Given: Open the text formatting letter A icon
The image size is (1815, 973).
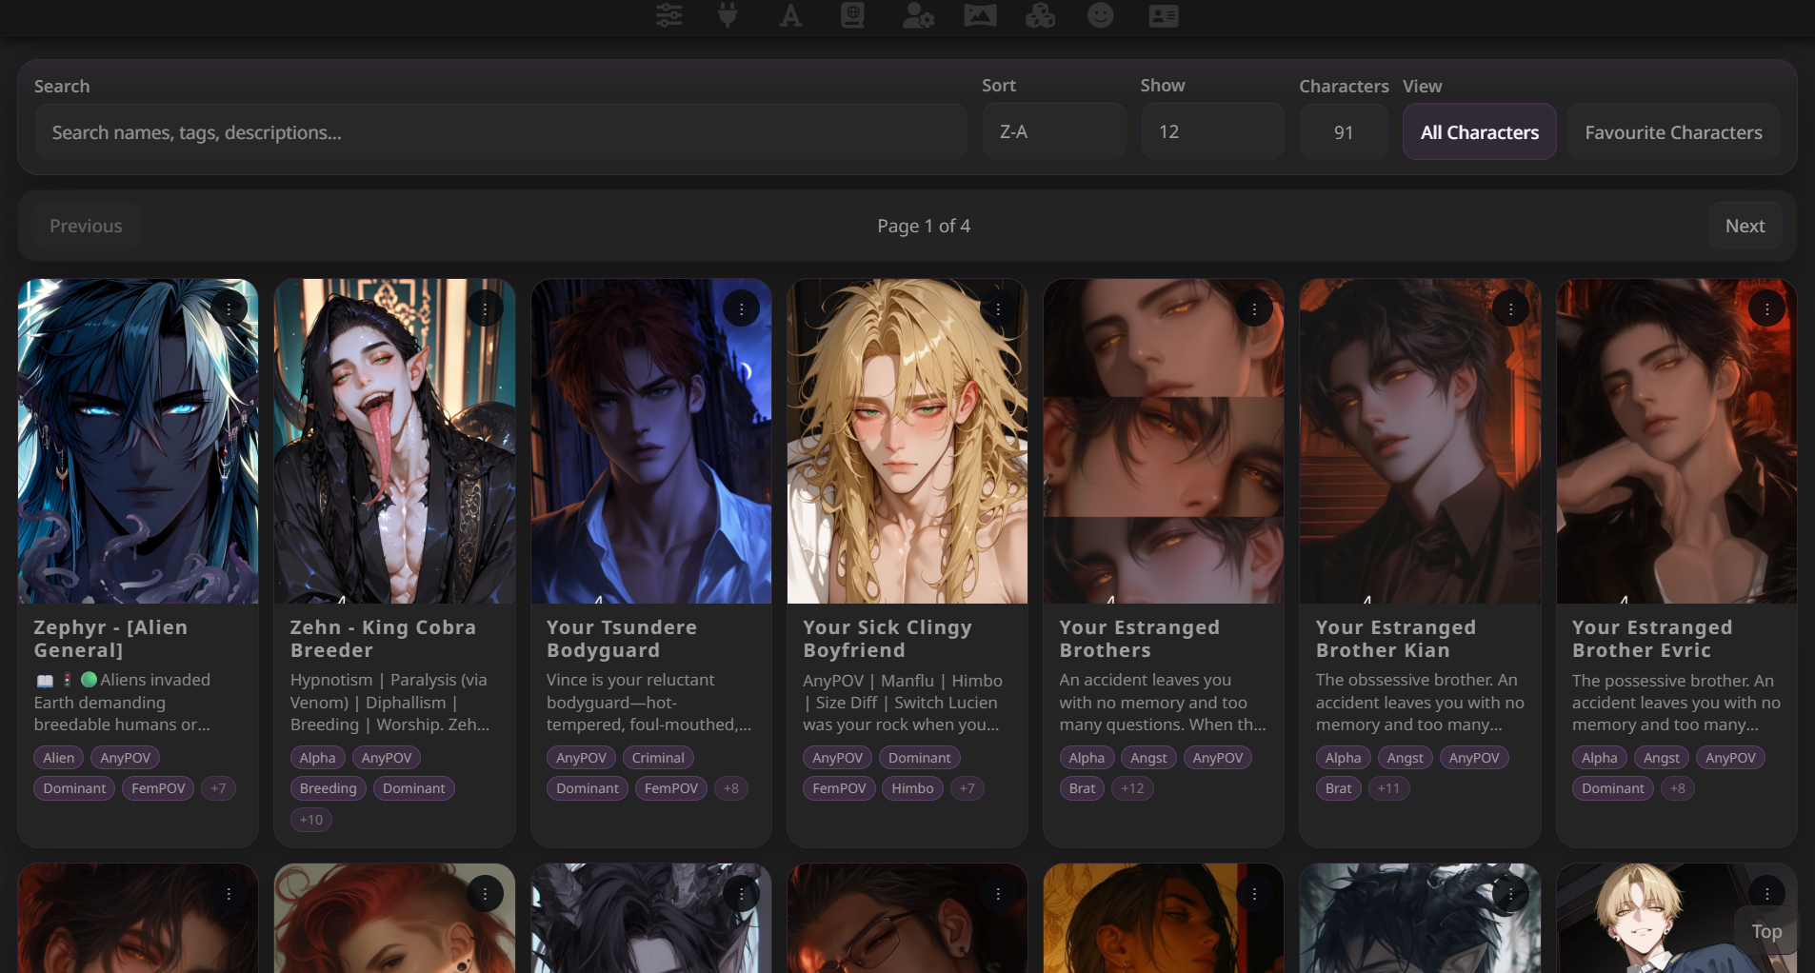Looking at the screenshot, I should point(790,15).
